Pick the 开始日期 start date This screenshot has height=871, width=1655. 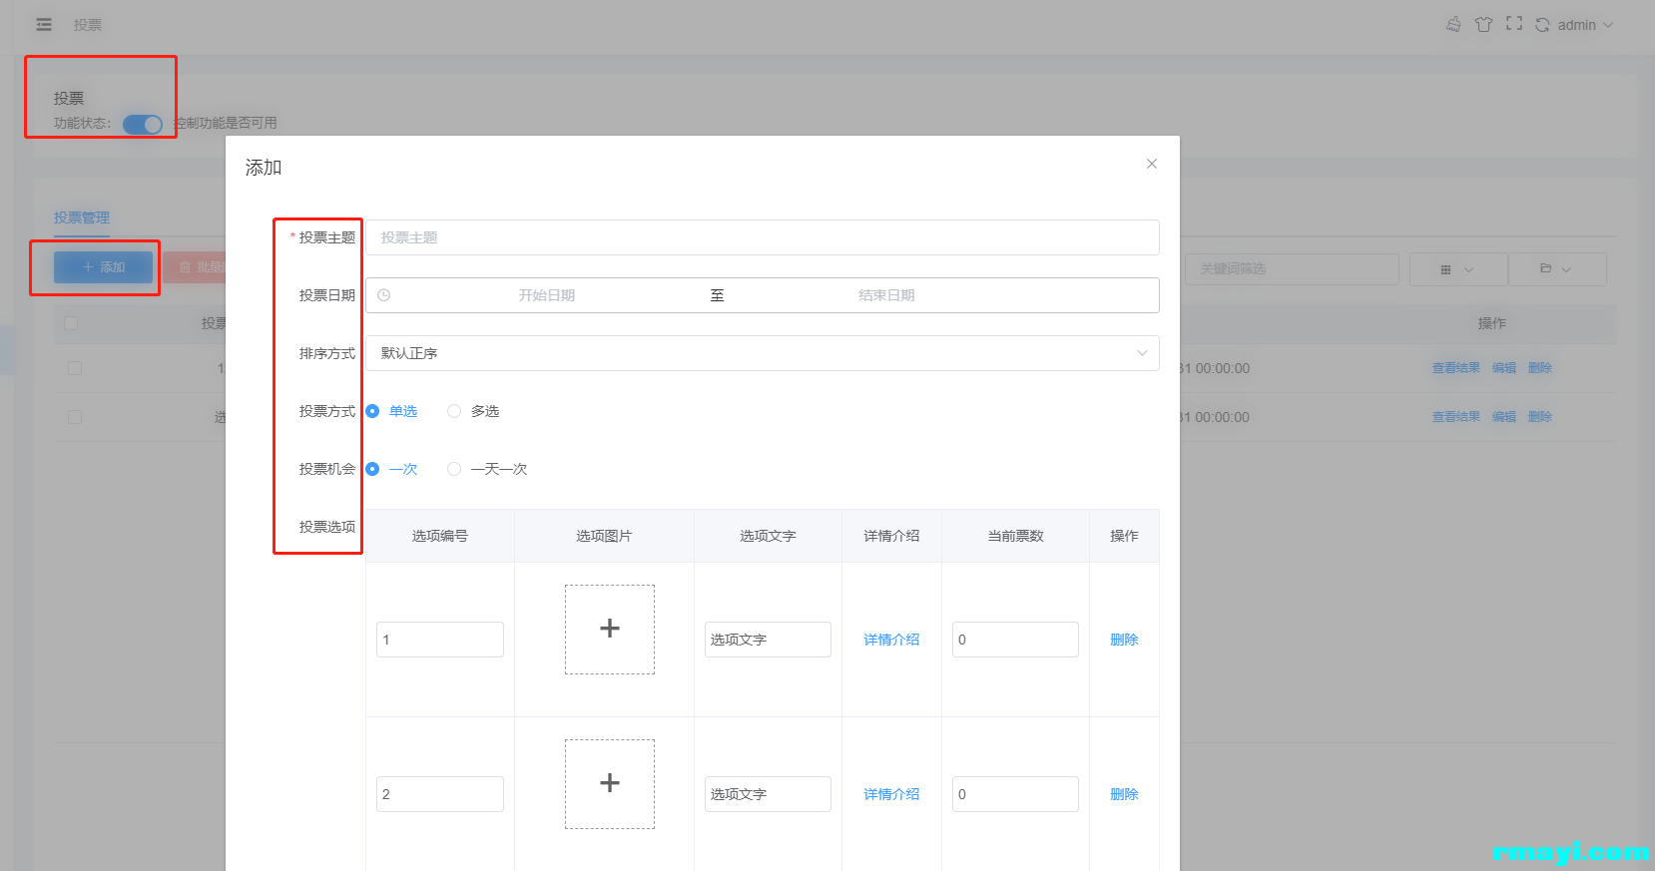(547, 295)
